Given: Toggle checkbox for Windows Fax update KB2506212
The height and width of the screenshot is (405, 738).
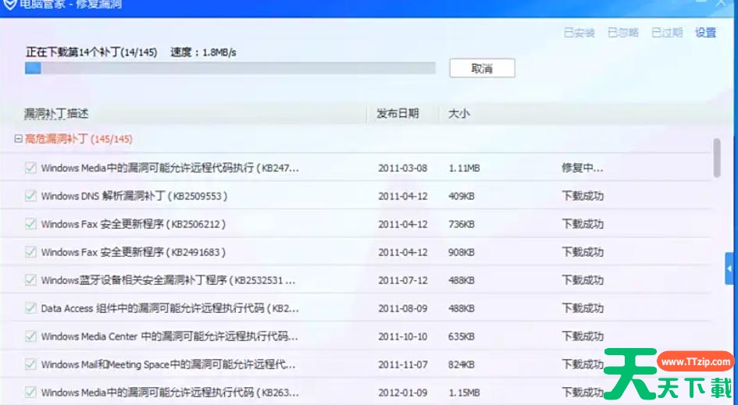Looking at the screenshot, I should click(x=30, y=224).
